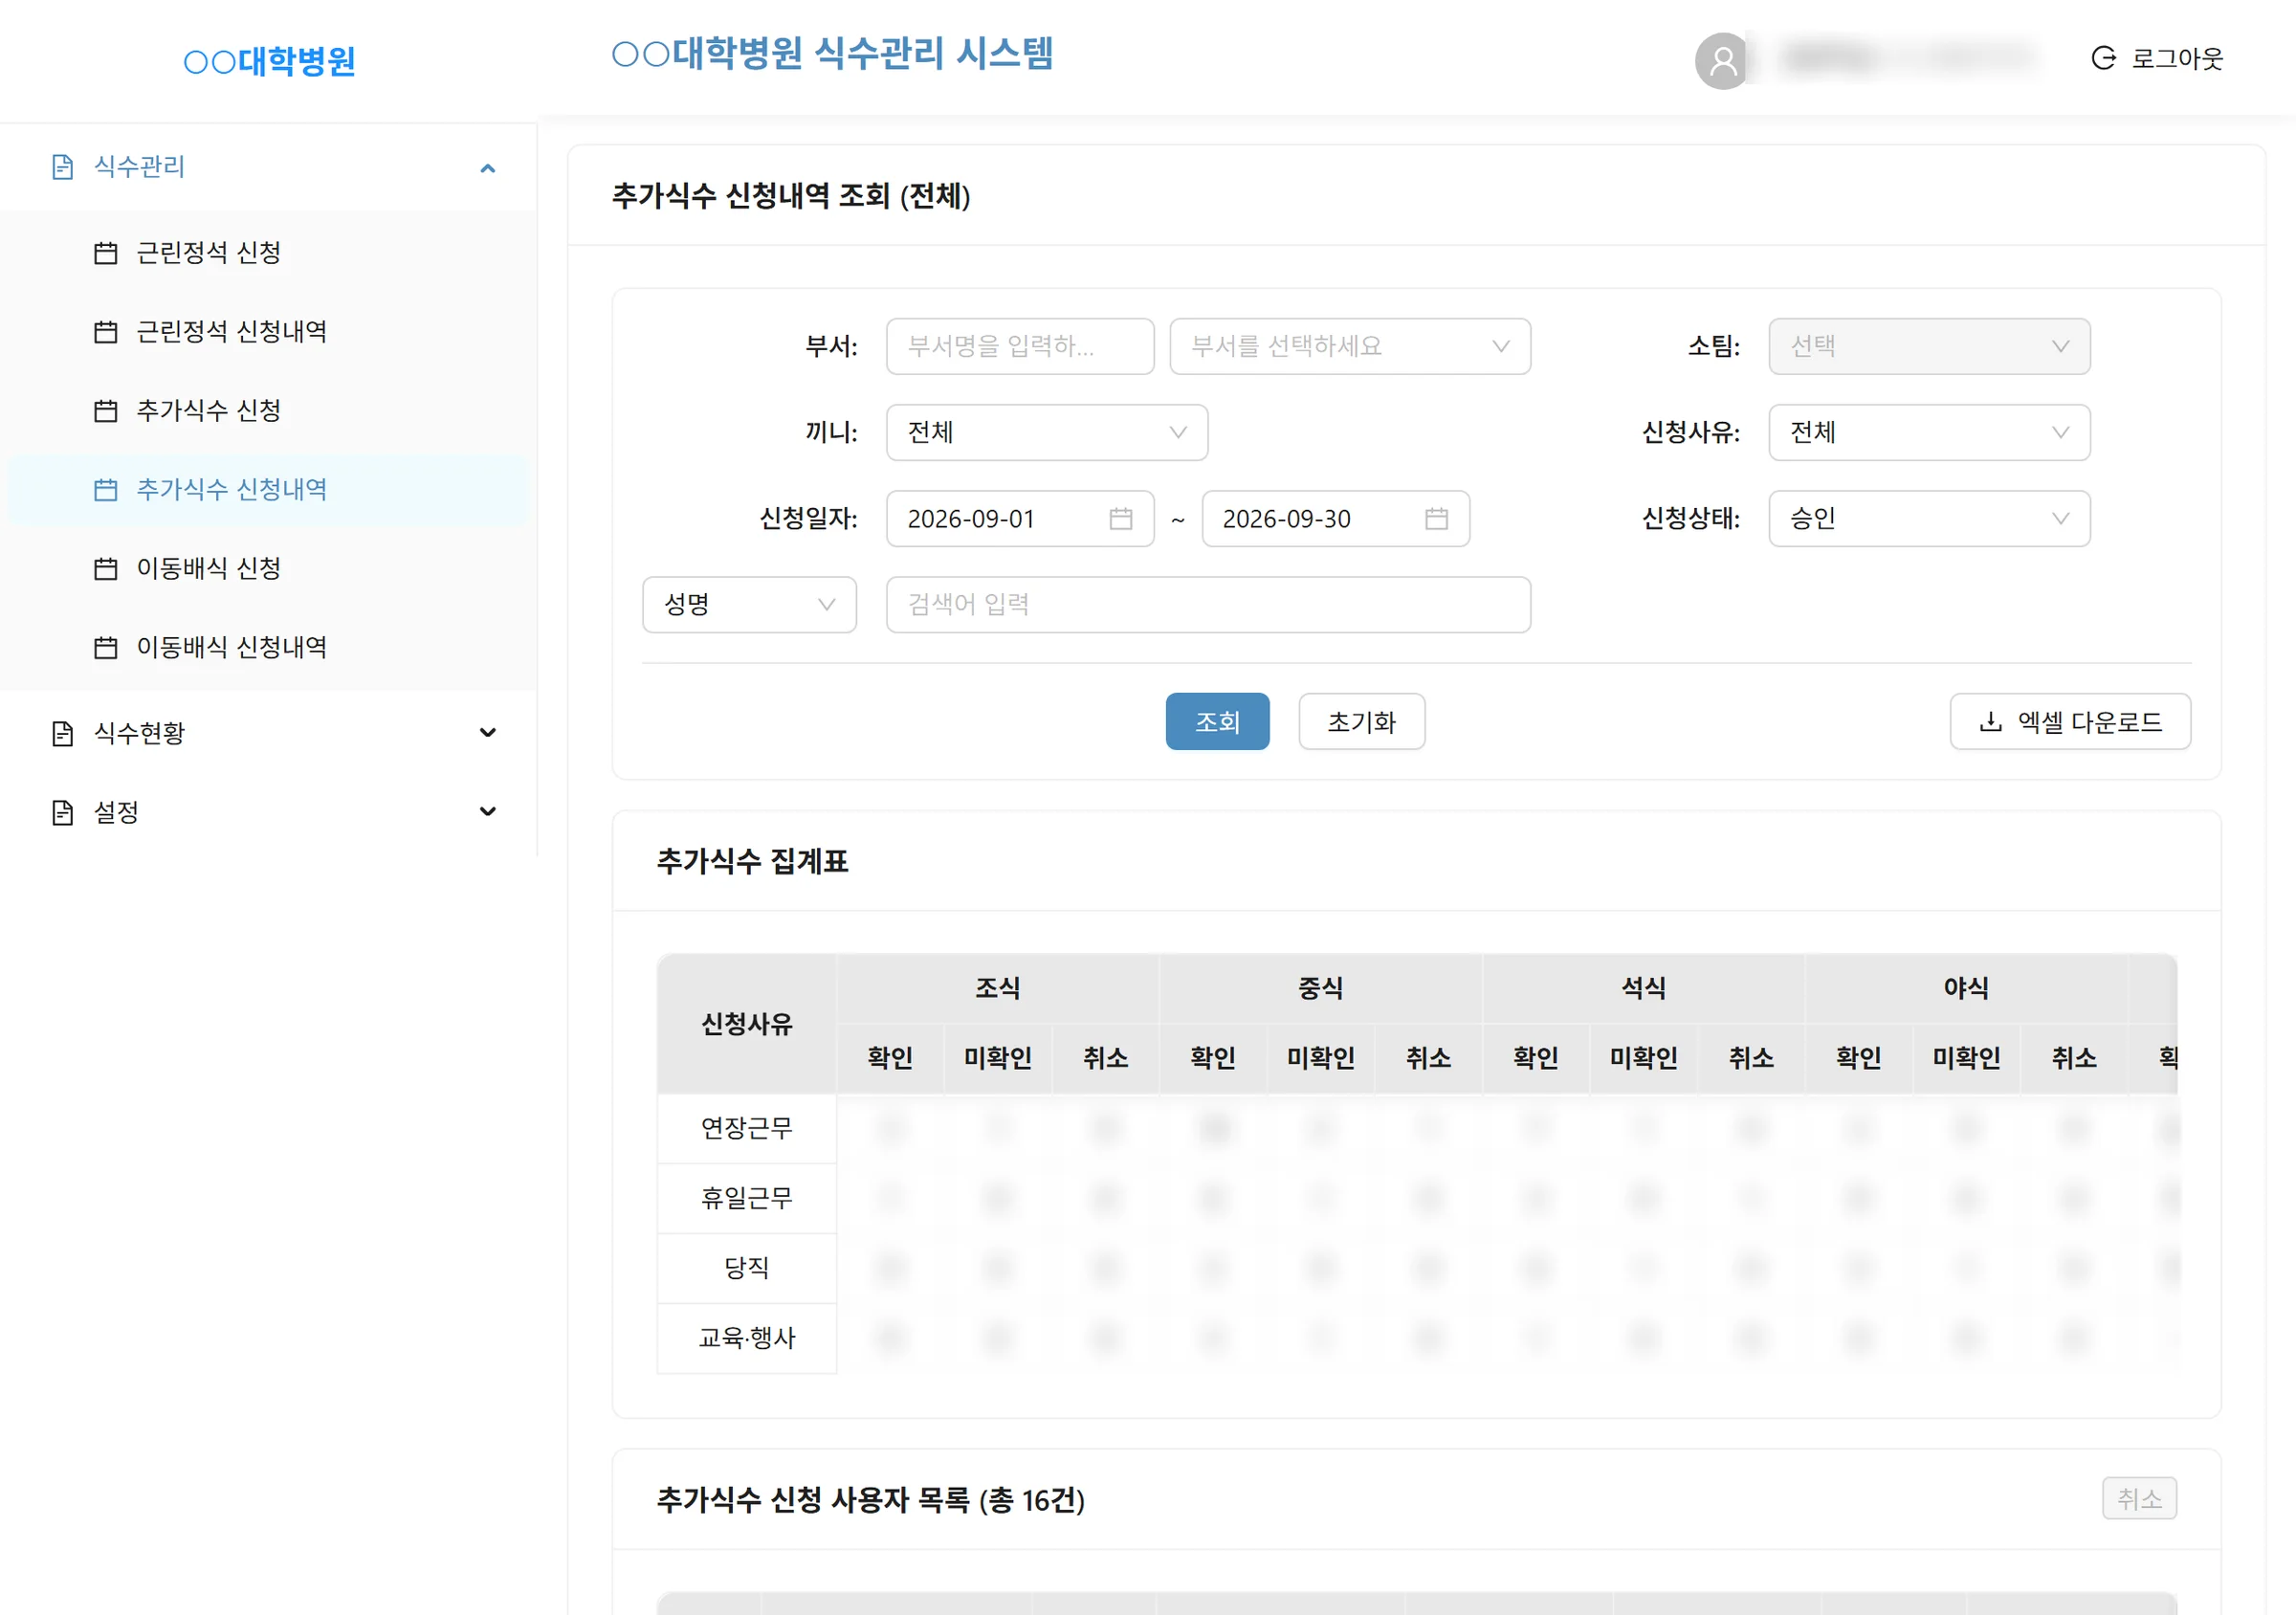The height and width of the screenshot is (1615, 2296).
Task: Collapse the 식수관리 menu section chevron
Action: [x=488, y=168]
